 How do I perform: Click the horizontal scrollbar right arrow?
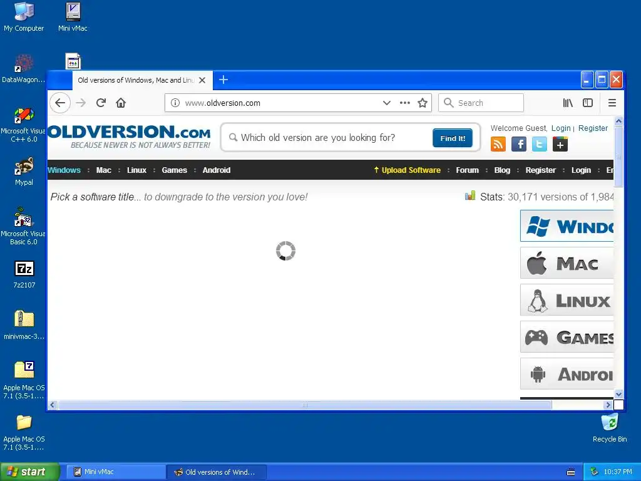tap(608, 405)
